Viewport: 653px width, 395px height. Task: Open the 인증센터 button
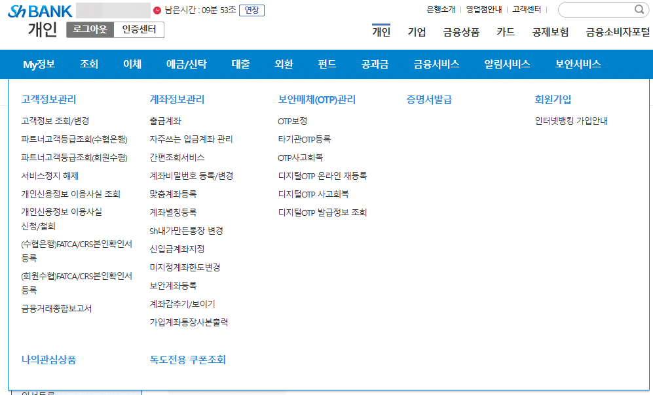[139, 29]
